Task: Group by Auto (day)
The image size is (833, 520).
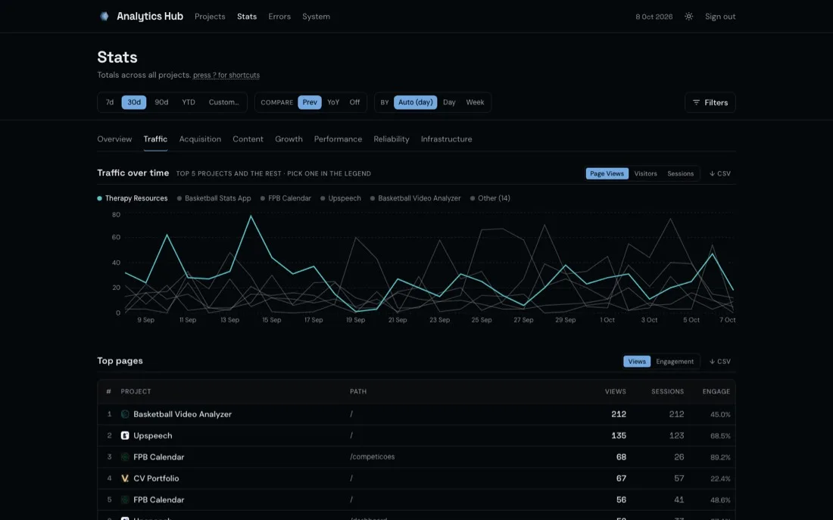Action: point(416,102)
